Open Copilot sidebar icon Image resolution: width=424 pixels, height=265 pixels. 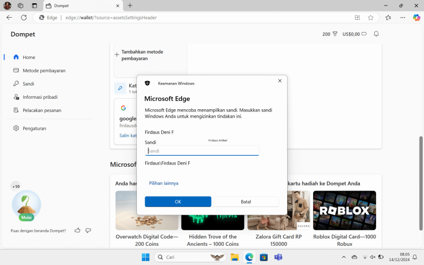[416, 18]
